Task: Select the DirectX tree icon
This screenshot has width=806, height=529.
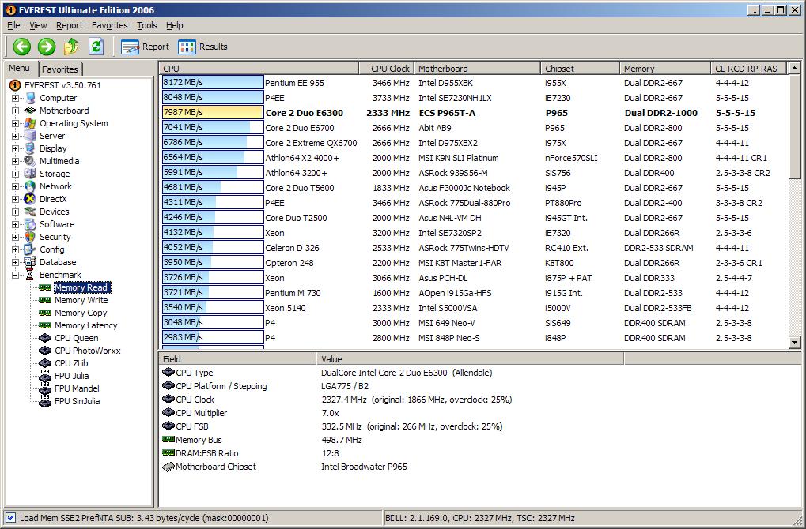Action: tap(30, 199)
